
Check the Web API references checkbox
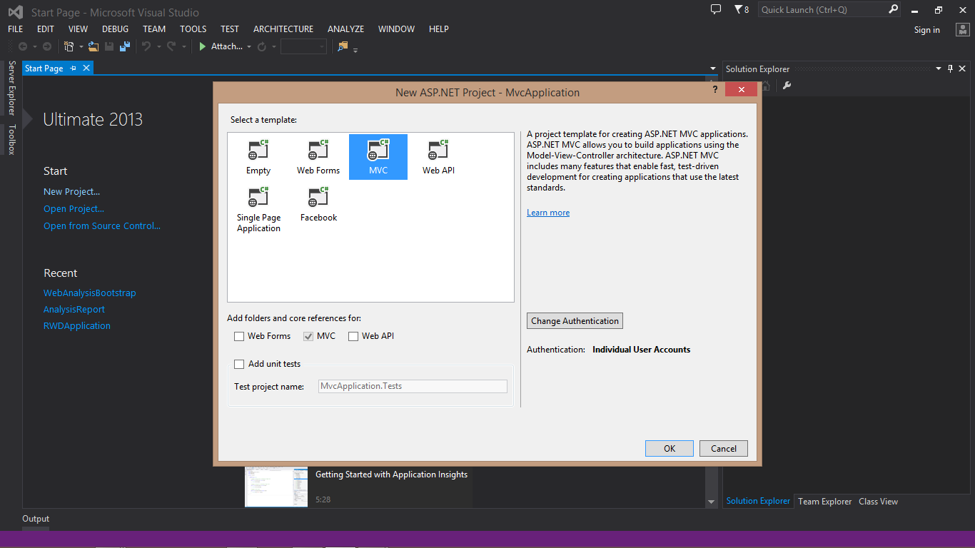tap(353, 336)
